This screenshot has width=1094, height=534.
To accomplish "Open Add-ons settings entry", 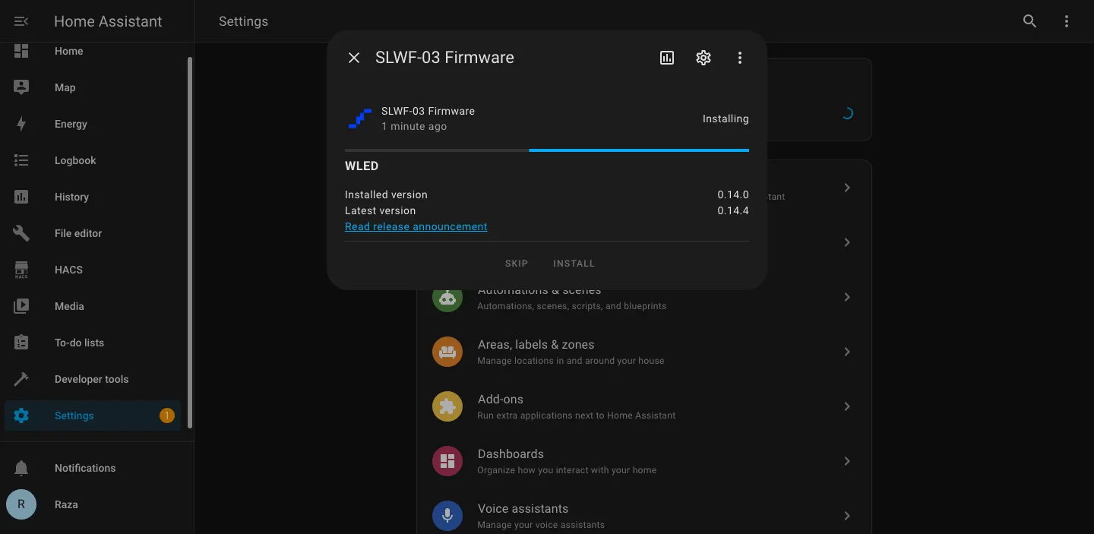I will point(644,406).
